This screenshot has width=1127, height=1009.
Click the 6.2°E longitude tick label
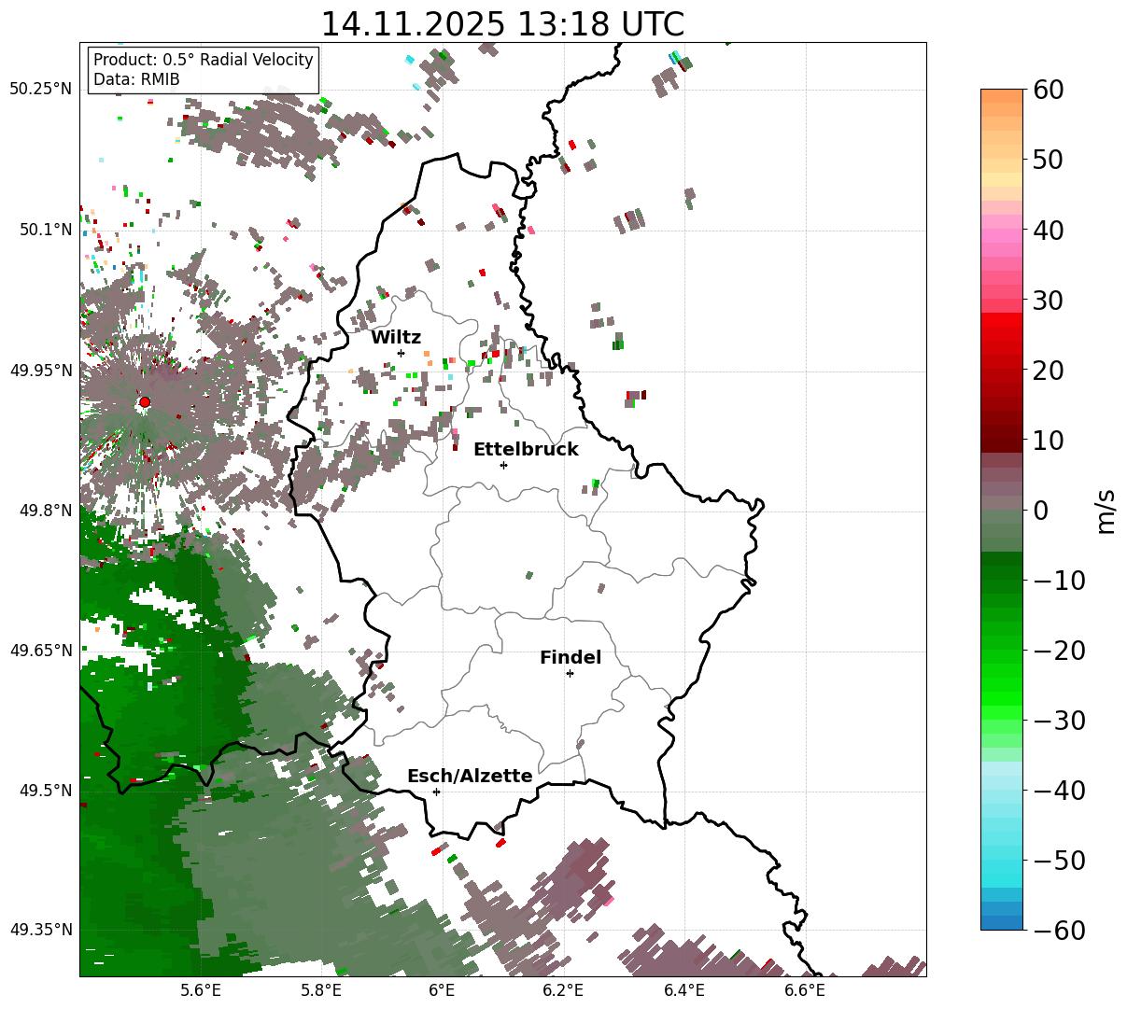coord(563,991)
